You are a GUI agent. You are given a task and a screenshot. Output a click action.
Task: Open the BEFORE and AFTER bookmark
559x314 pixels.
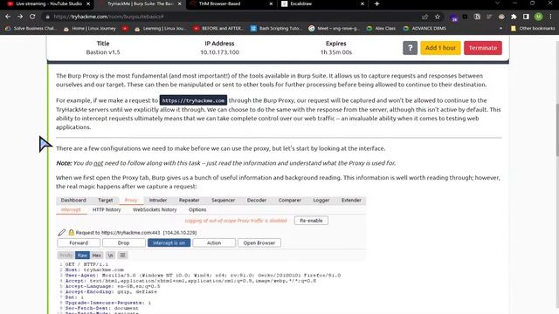click(218, 29)
